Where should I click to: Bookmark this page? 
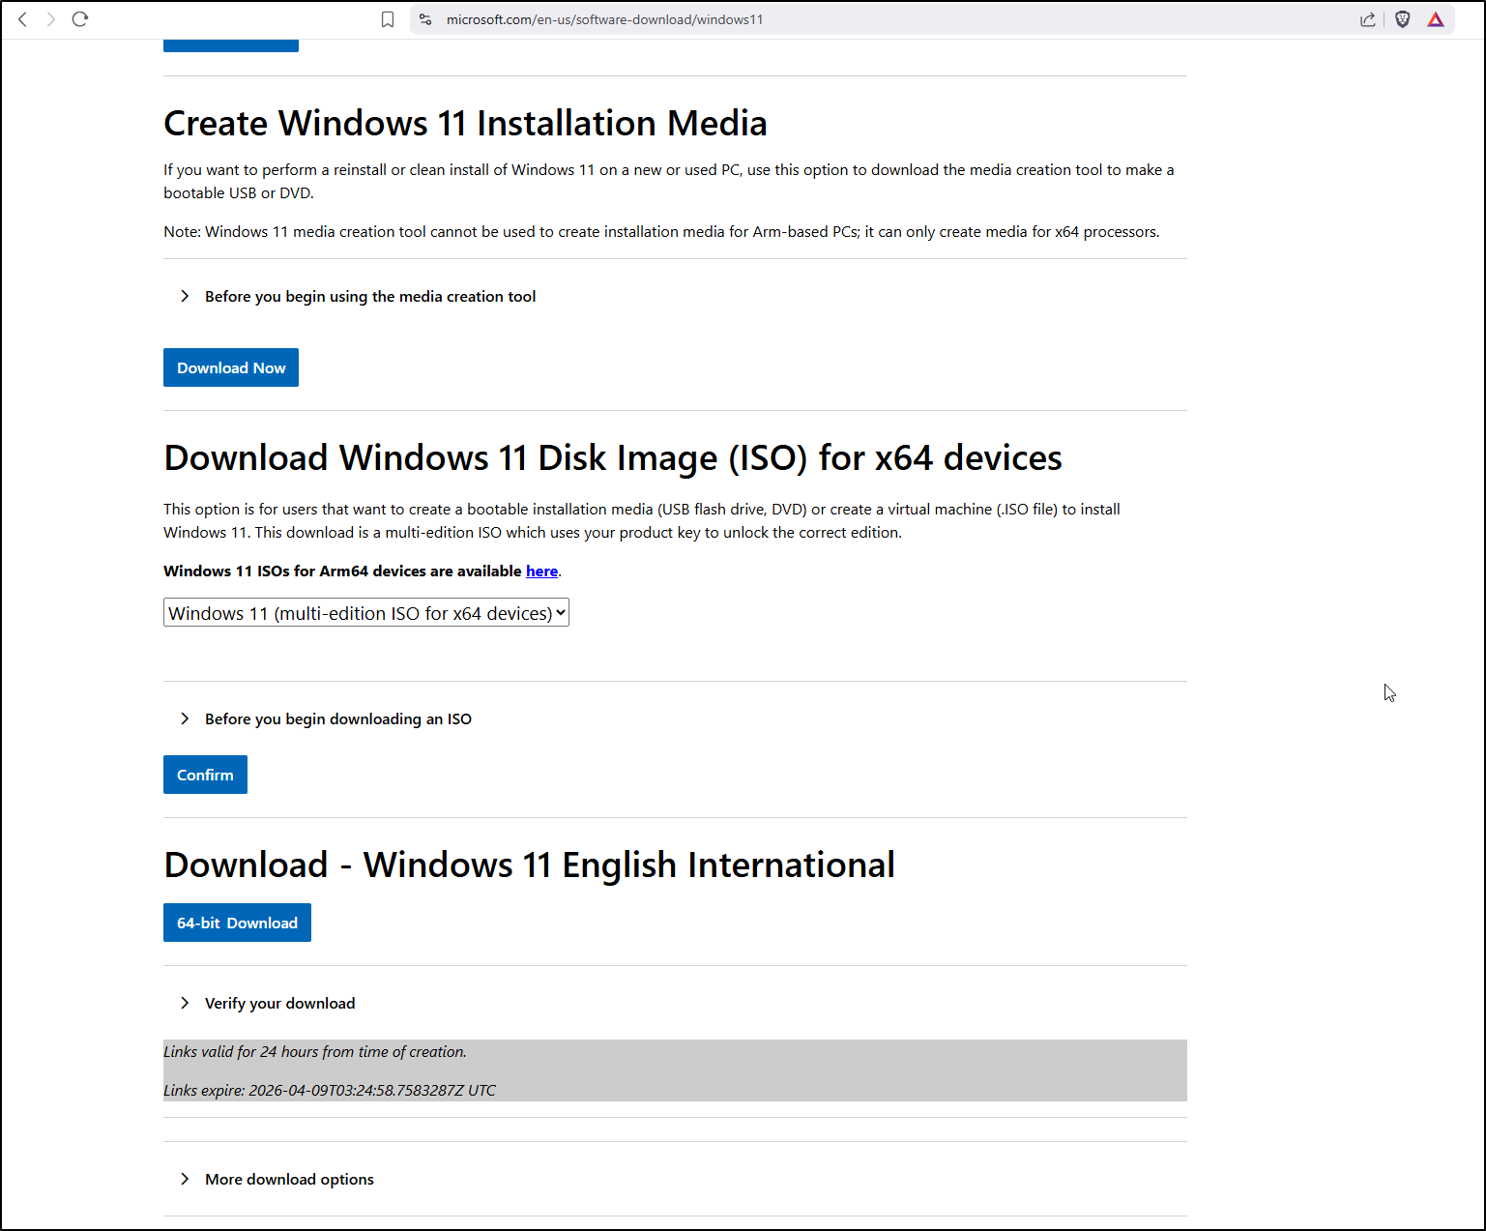click(x=388, y=19)
